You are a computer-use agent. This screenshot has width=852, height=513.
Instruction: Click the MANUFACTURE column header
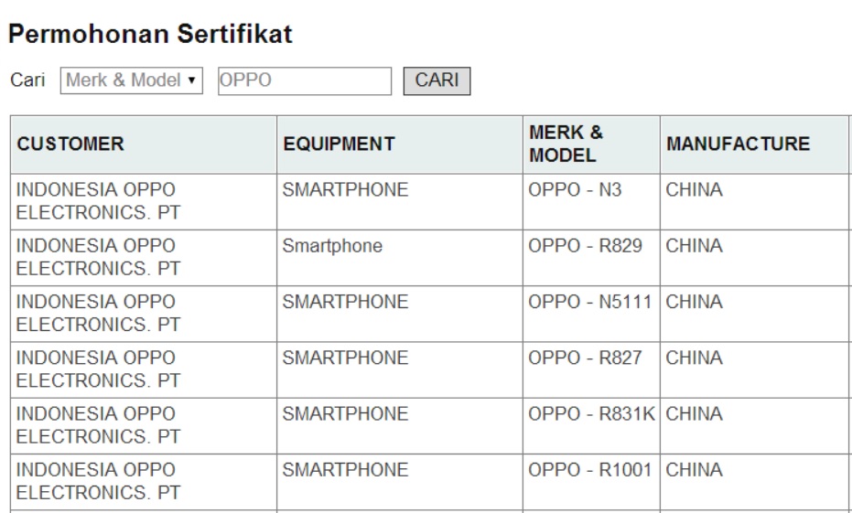pos(755,144)
